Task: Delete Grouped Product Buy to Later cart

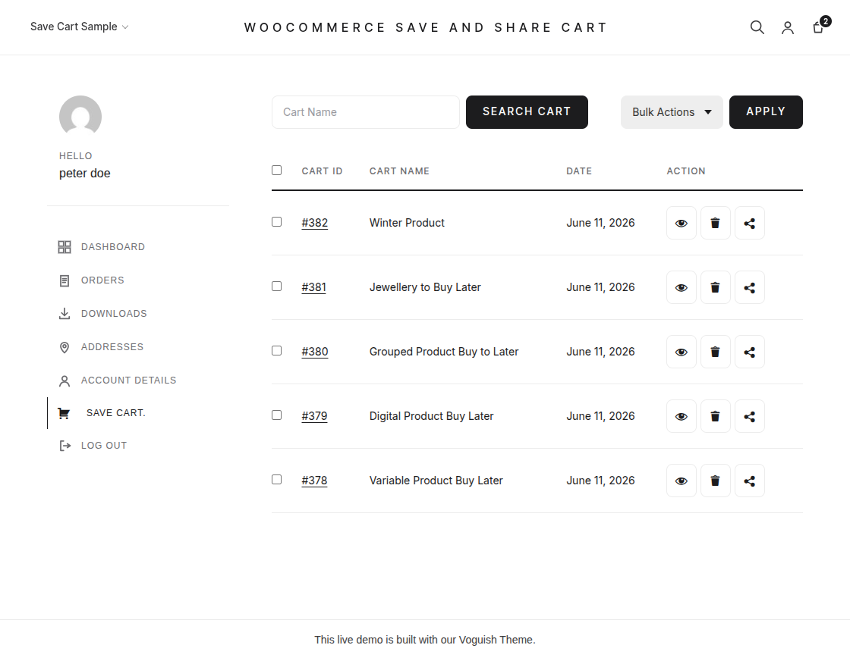Action: click(x=716, y=352)
